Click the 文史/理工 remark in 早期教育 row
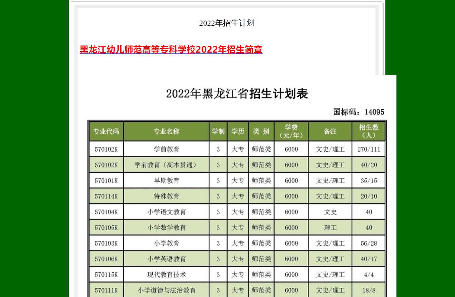 point(330,181)
